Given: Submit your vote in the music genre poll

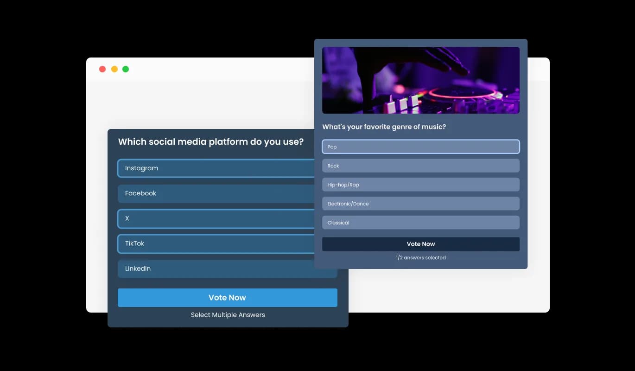Looking at the screenshot, I should 420,243.
